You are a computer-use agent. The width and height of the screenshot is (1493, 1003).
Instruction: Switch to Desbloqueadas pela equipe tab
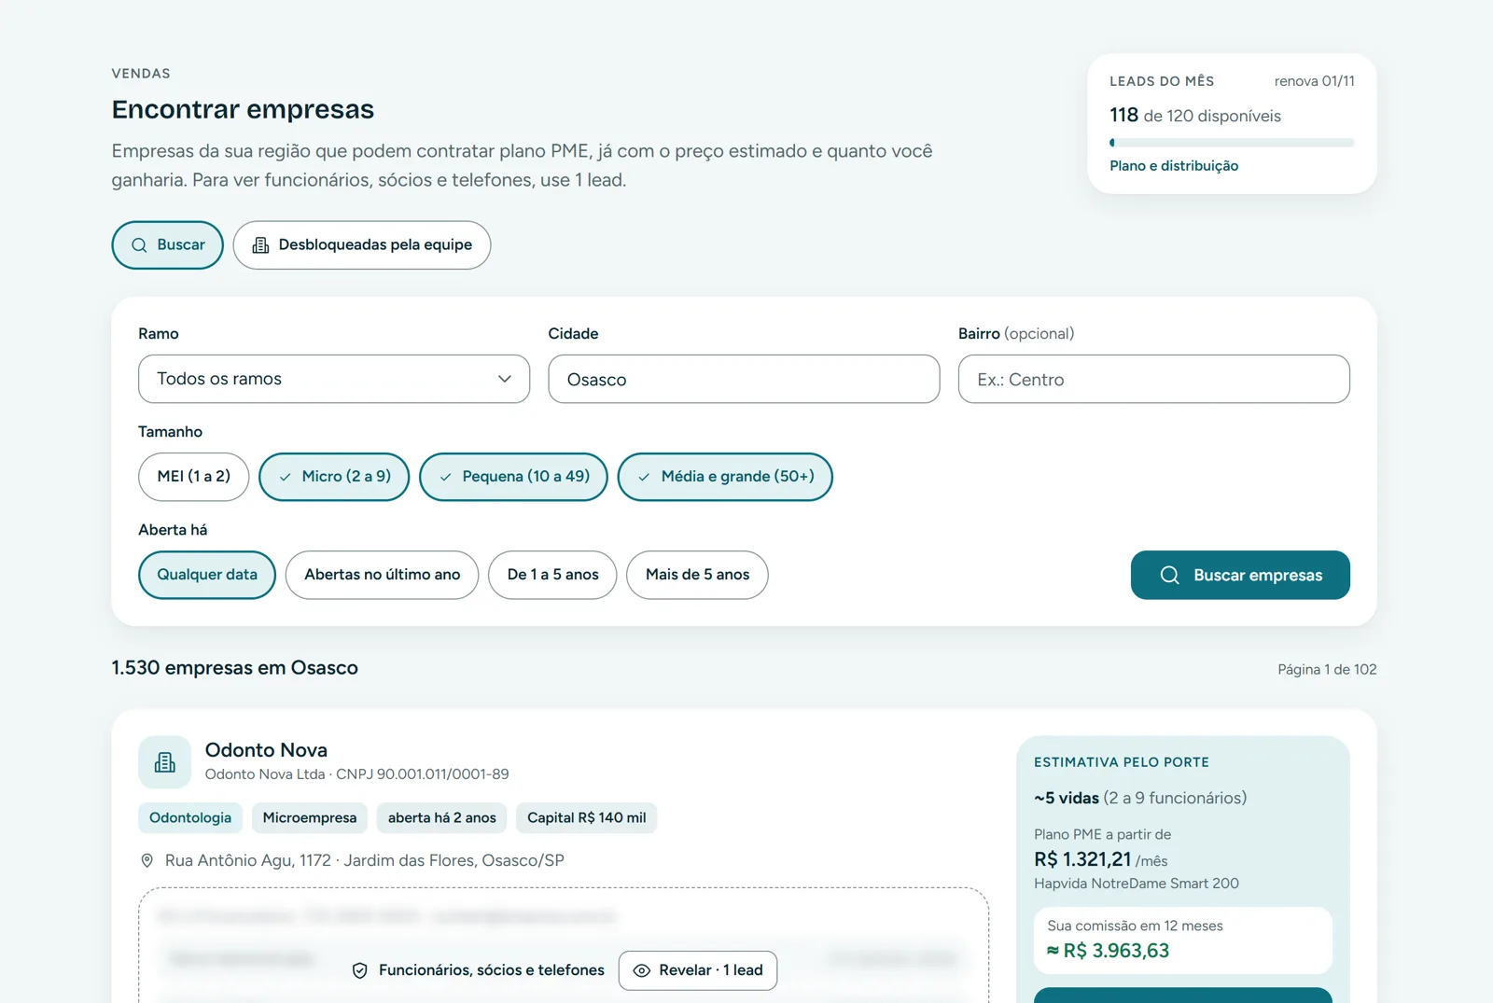tap(362, 245)
